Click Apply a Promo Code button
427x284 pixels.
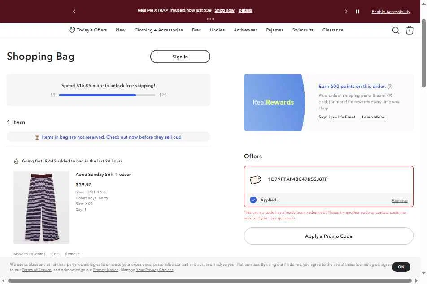[x=329, y=236]
